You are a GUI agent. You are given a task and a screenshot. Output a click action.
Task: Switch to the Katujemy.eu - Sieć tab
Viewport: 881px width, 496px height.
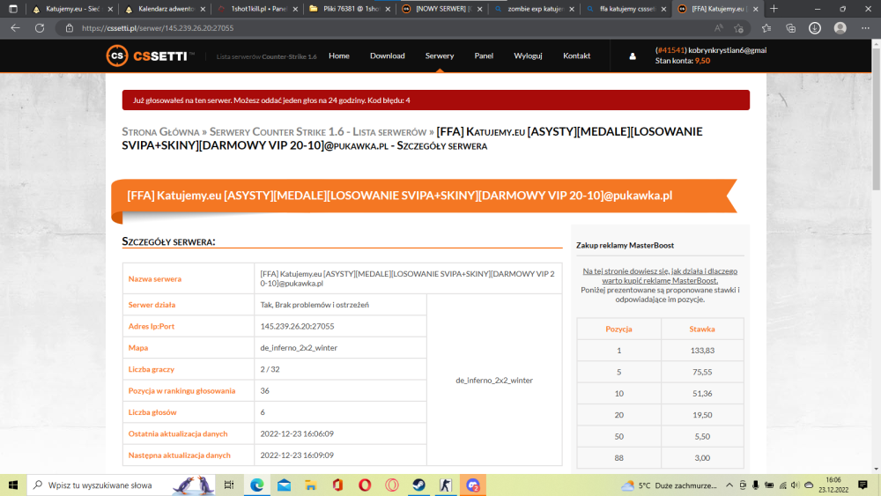click(x=72, y=9)
